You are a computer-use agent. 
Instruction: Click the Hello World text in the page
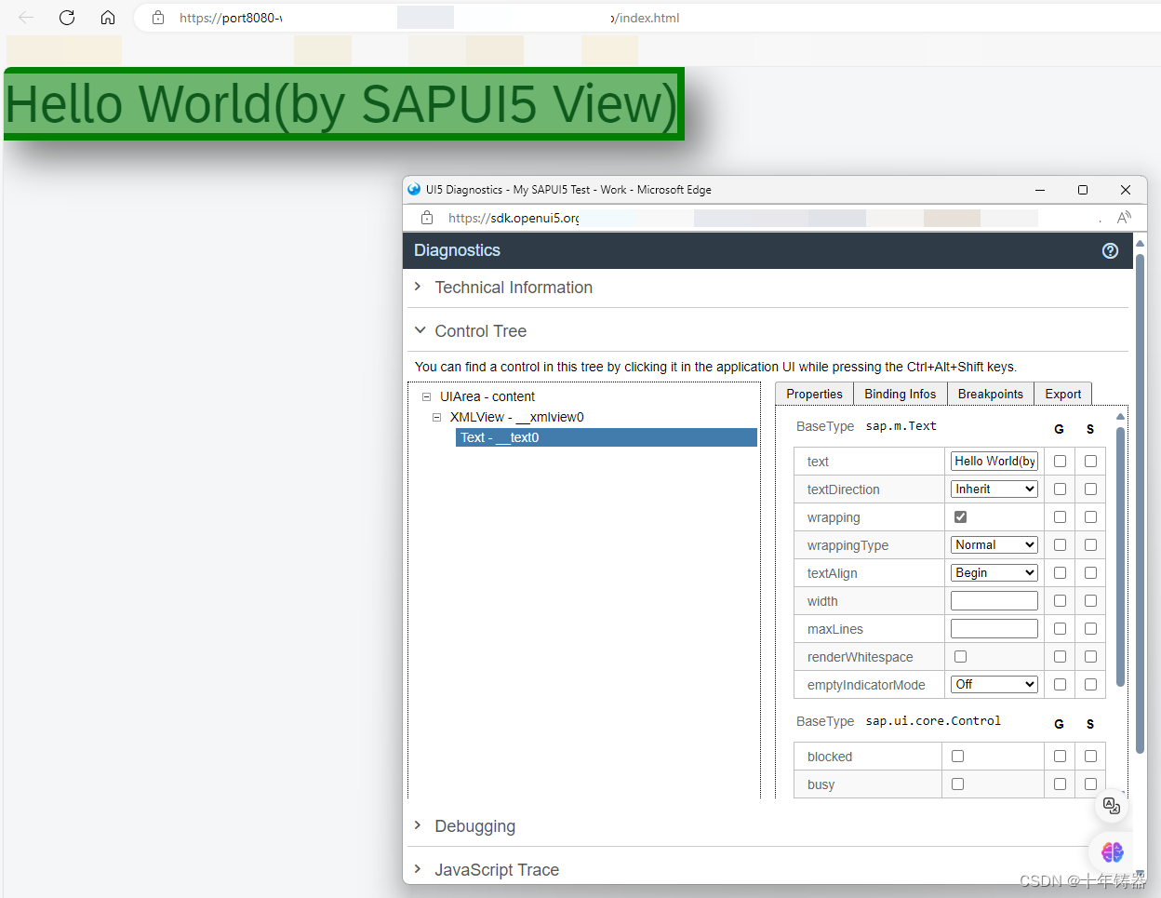(x=342, y=103)
